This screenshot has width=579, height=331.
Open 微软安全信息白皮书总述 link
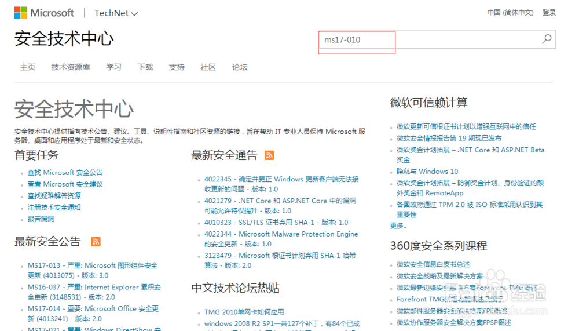tap(433, 264)
